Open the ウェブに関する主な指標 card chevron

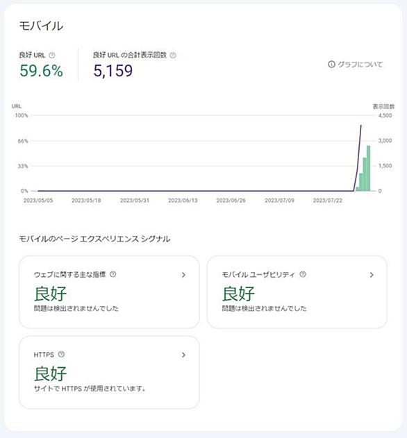(183, 275)
